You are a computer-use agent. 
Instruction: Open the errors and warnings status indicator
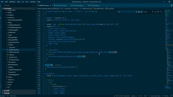tap(13, 96)
